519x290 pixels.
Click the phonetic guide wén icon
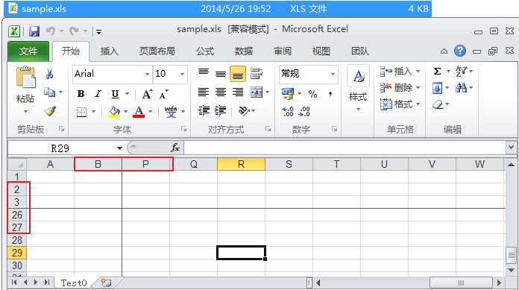(x=171, y=112)
